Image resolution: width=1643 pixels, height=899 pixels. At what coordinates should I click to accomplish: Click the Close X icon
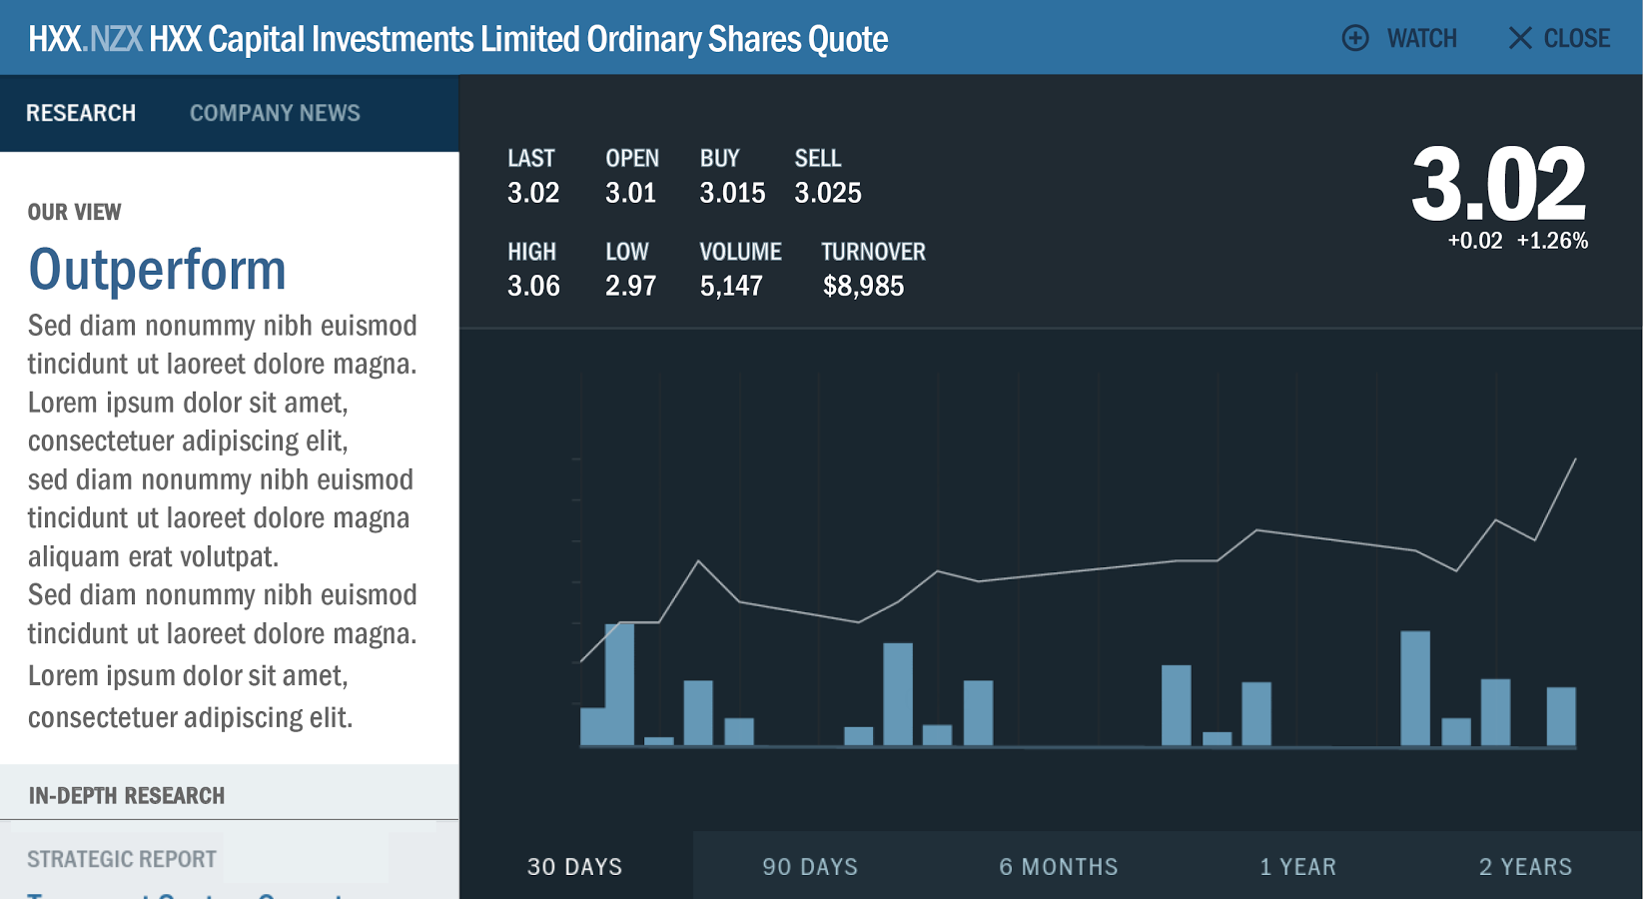1520,38
